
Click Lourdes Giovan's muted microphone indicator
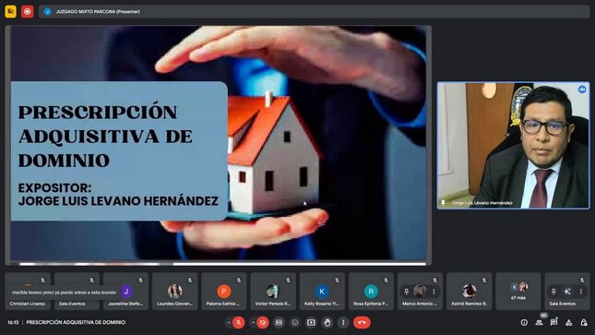(x=190, y=280)
